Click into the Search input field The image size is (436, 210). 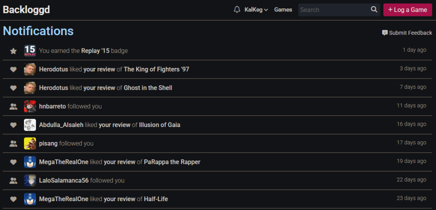334,10
